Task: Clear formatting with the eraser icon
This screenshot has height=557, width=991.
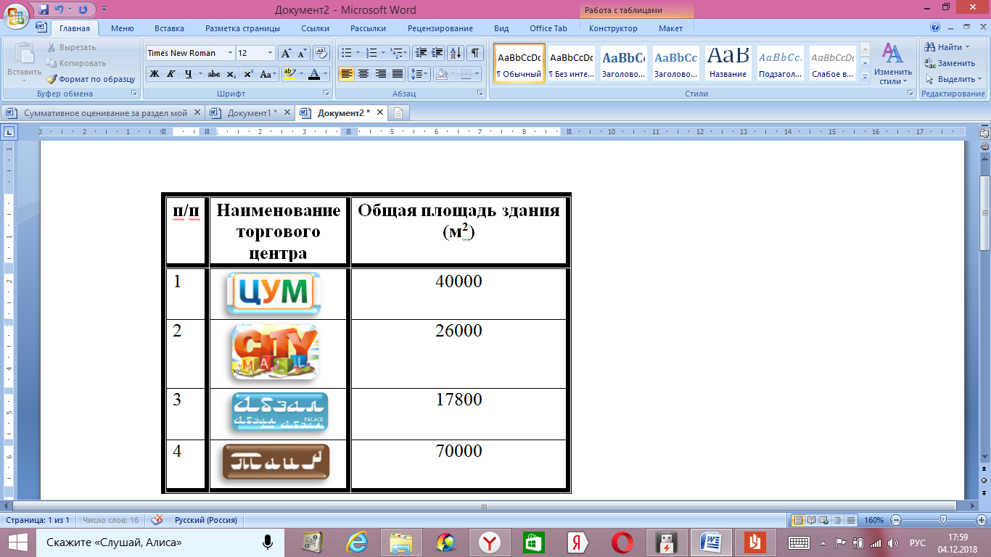Action: click(322, 53)
